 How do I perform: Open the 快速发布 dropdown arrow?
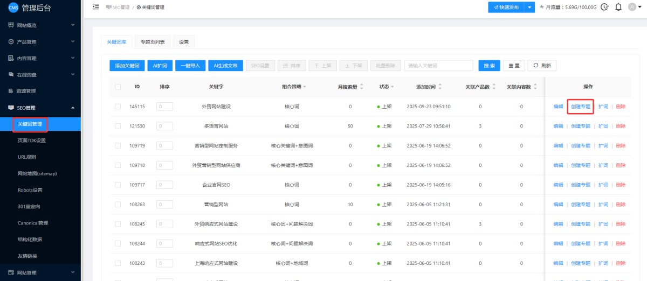529,7
